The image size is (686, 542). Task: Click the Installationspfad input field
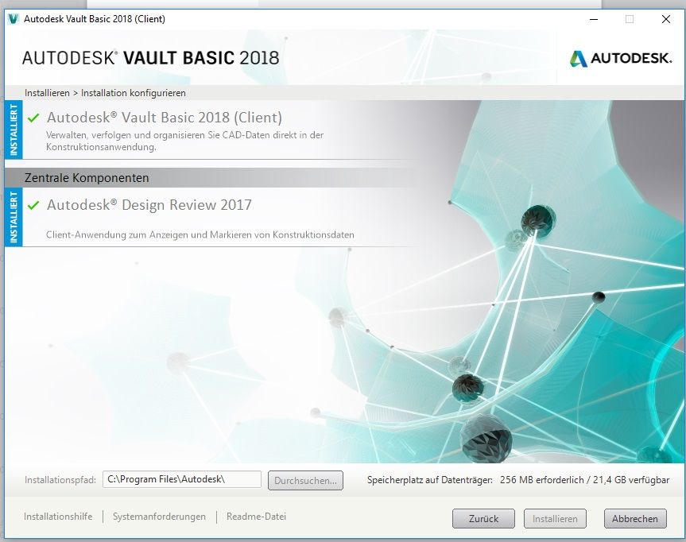click(x=182, y=479)
